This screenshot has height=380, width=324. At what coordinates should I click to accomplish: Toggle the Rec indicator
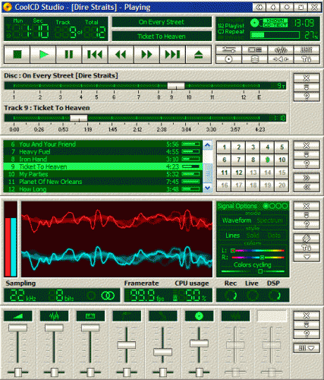(231, 296)
